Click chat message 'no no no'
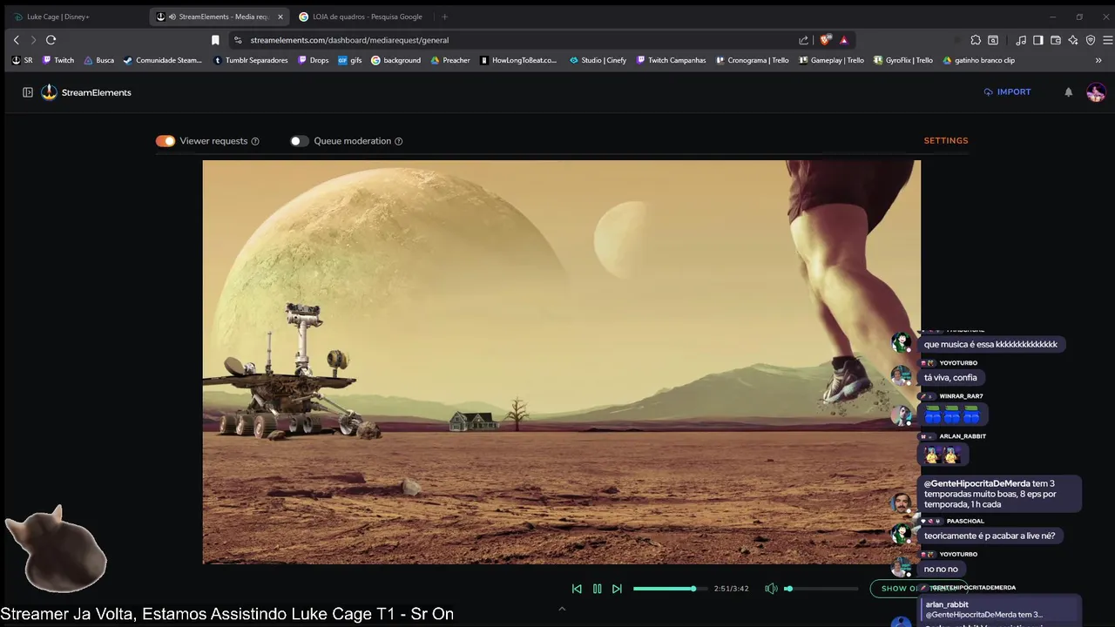 tap(941, 569)
